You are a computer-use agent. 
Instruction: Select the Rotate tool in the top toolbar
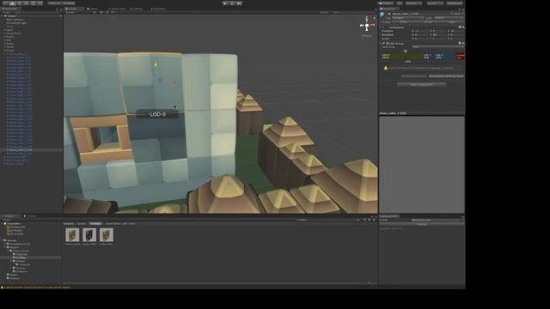pos(19,3)
